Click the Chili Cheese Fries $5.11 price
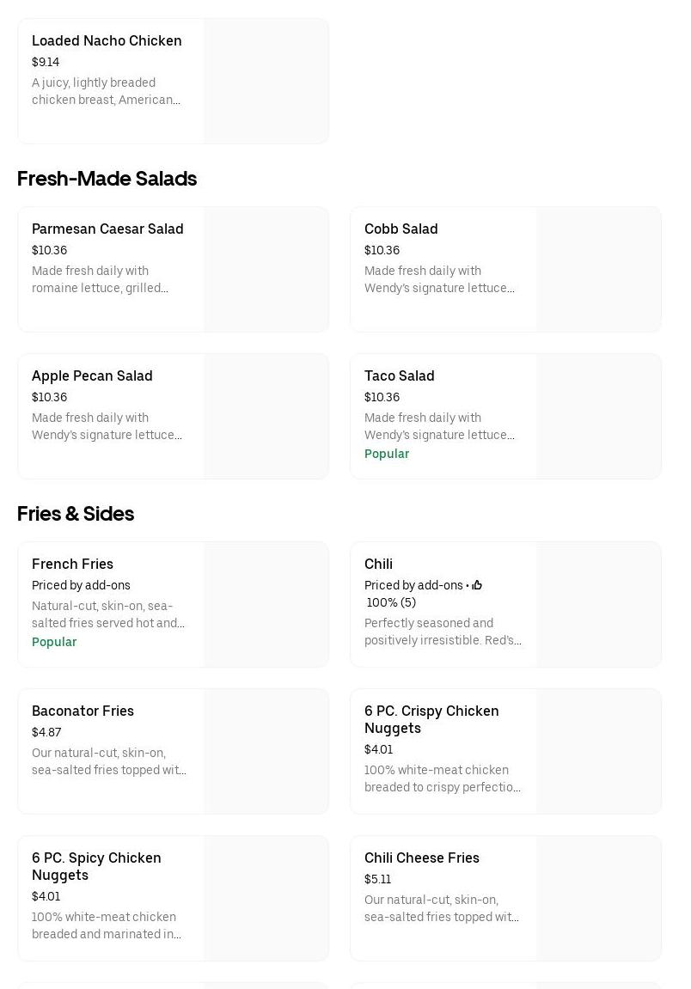This screenshot has height=989, width=691. (x=377, y=879)
